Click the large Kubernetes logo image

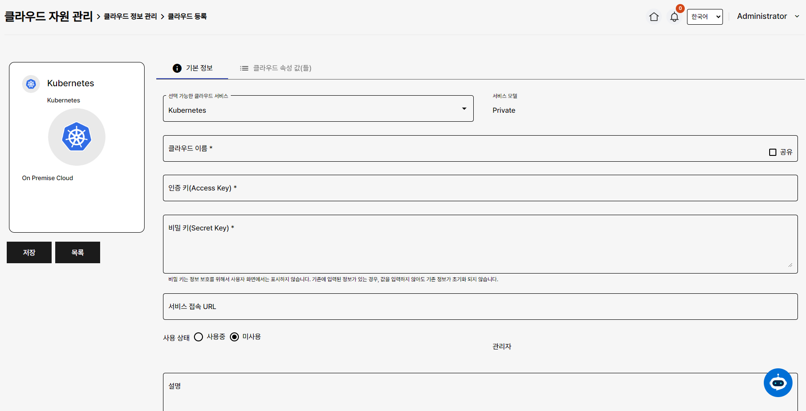77,137
